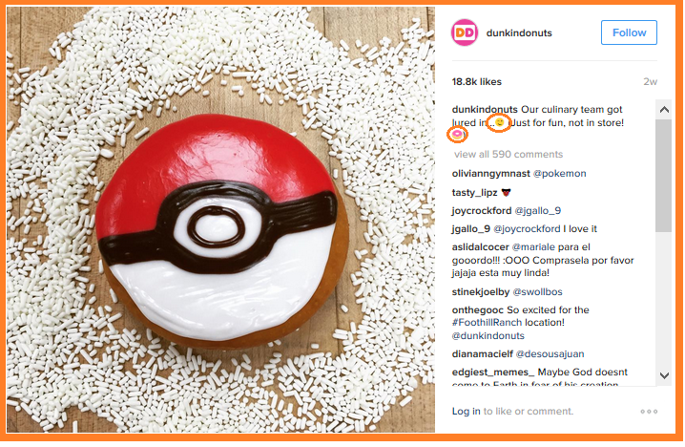Open edgiest_memes_ profile from comment

tap(493, 372)
